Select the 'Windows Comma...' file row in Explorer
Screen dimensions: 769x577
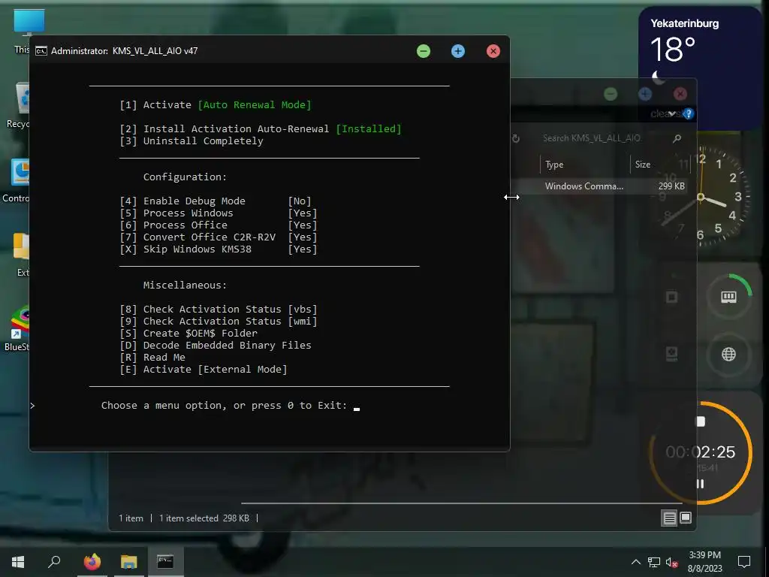tap(599, 186)
